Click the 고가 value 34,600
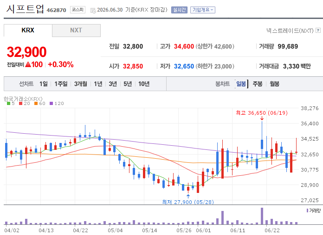The width and height of the screenshot is (323, 235). [184, 46]
